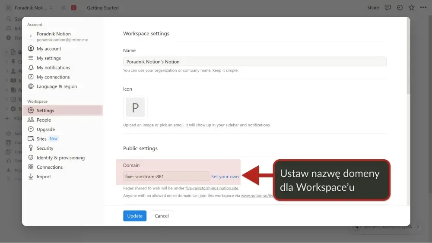Click the My account person icon

[31, 48]
